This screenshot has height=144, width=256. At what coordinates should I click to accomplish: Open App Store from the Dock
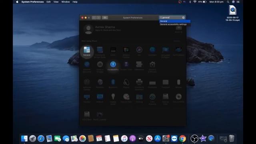coord(158,138)
